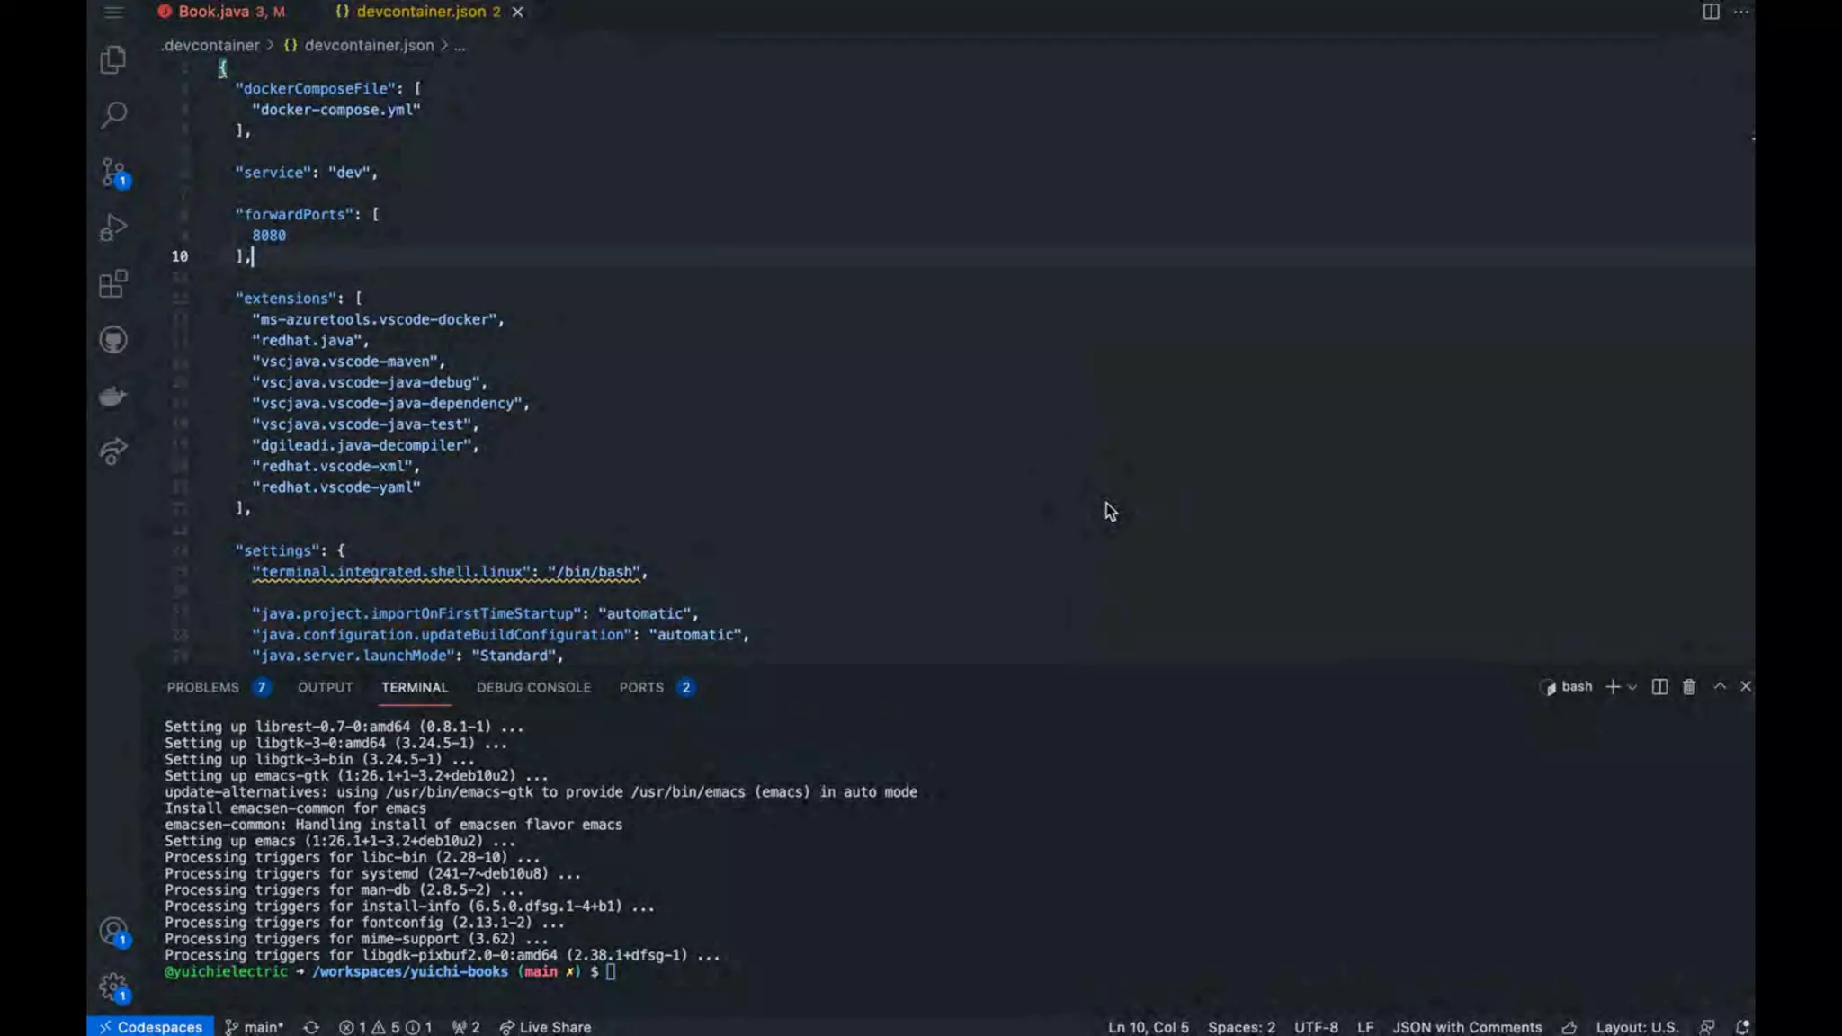Open the GitHub view in activity bar
This screenshot has width=1842, height=1036.
tap(113, 340)
